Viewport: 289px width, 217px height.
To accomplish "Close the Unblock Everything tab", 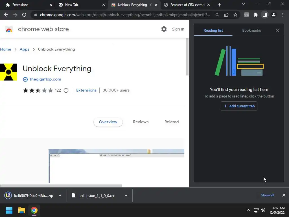I will tap(156, 5).
